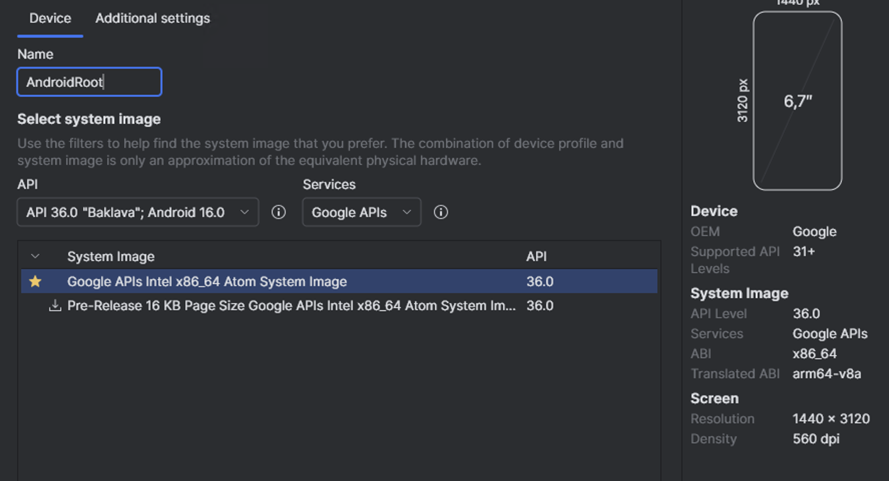Screen dimensions: 889x481
Task: Click the star icon on Google APIs image
Action: click(36, 282)
